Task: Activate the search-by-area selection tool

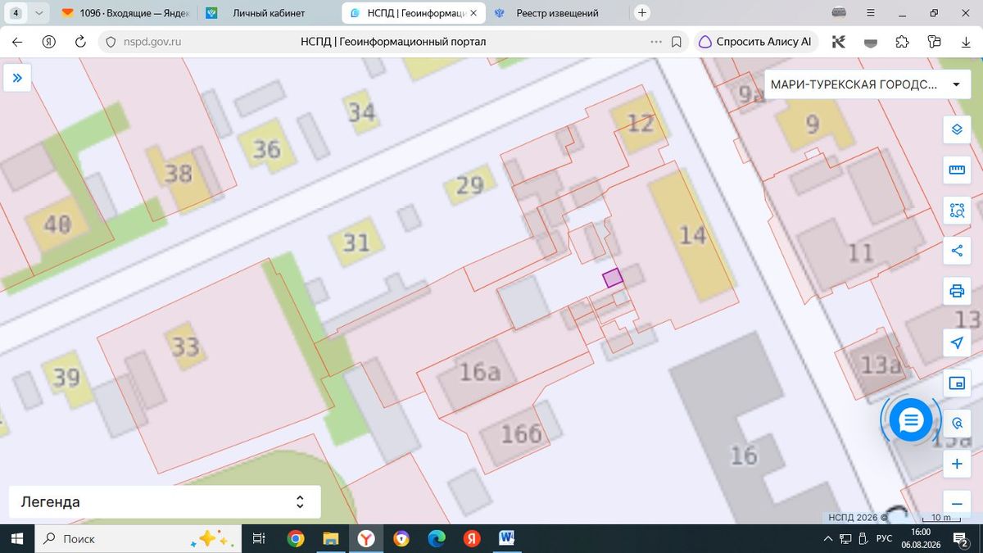Action: 956,211
